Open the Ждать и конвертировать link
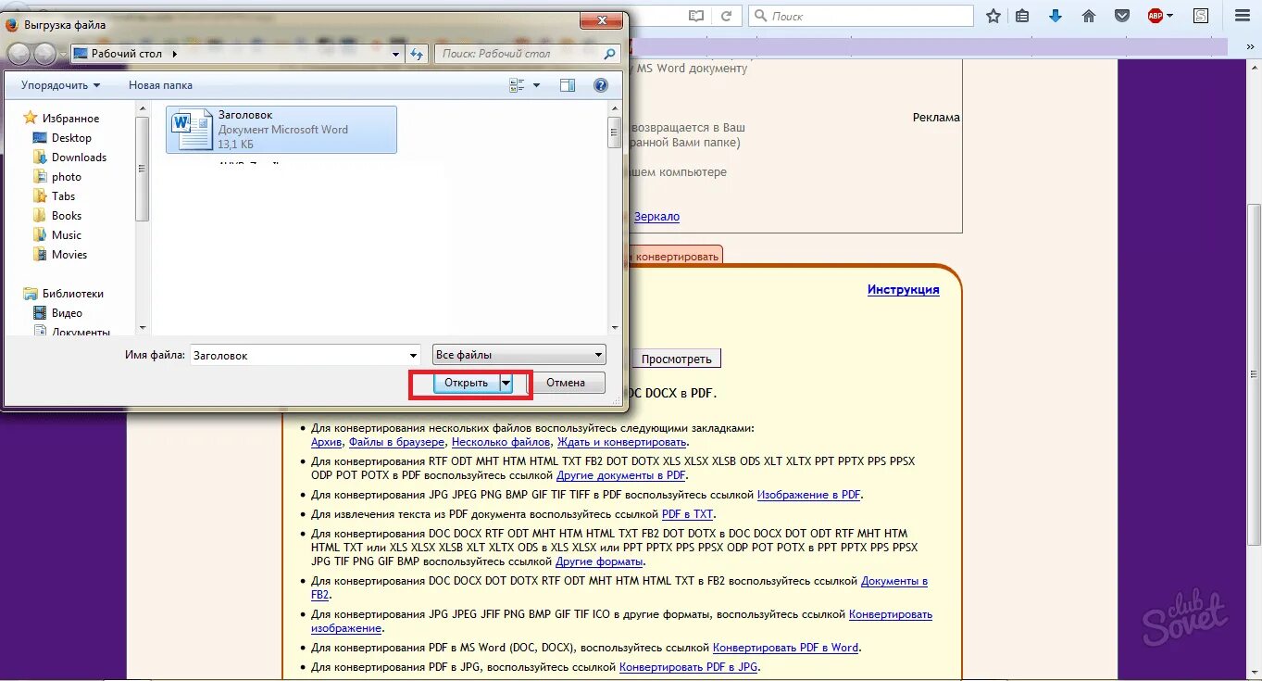Image resolution: width=1262 pixels, height=681 pixels. 621,443
